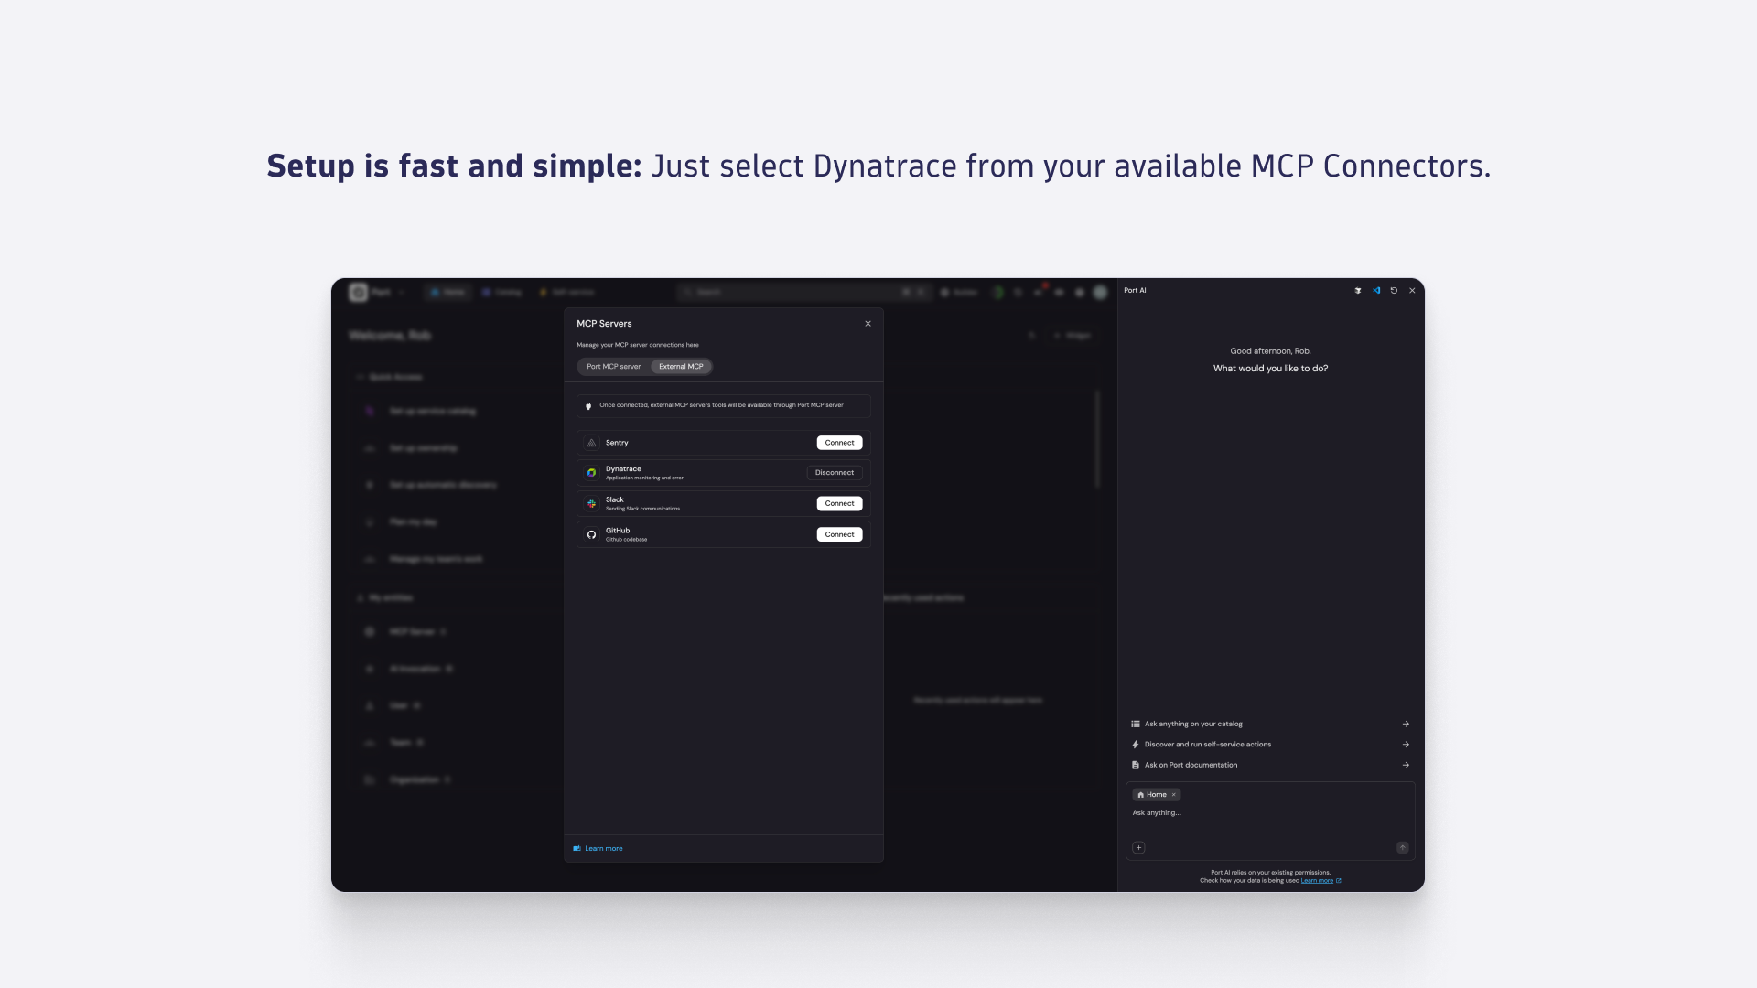This screenshot has width=1757, height=988.
Task: Click the Home label in the context chip
Action: (x=1157, y=795)
